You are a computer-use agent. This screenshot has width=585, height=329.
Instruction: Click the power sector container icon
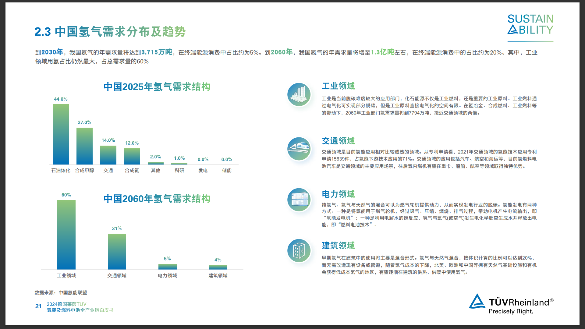(x=299, y=200)
